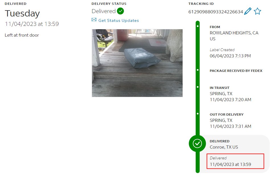Viewport: 272px width, 177px height.
Task: Click the Out for Delivery timeline dot
Action: (198, 114)
